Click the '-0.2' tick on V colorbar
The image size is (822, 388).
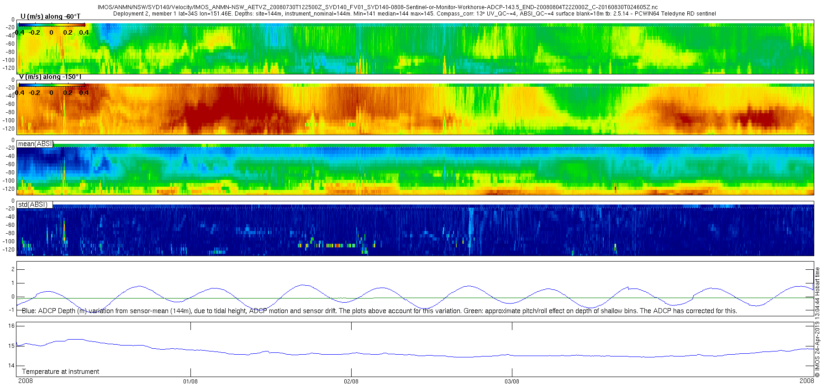point(34,93)
